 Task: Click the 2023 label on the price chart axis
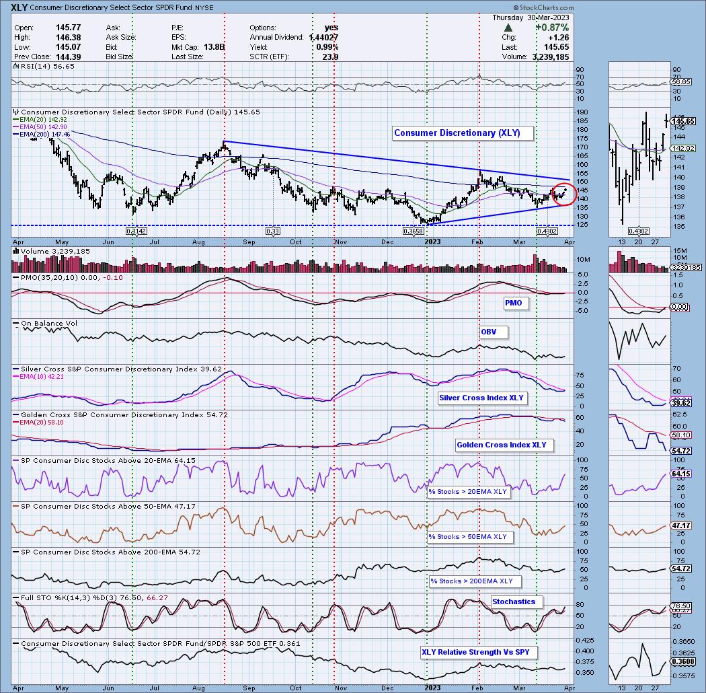(x=433, y=242)
